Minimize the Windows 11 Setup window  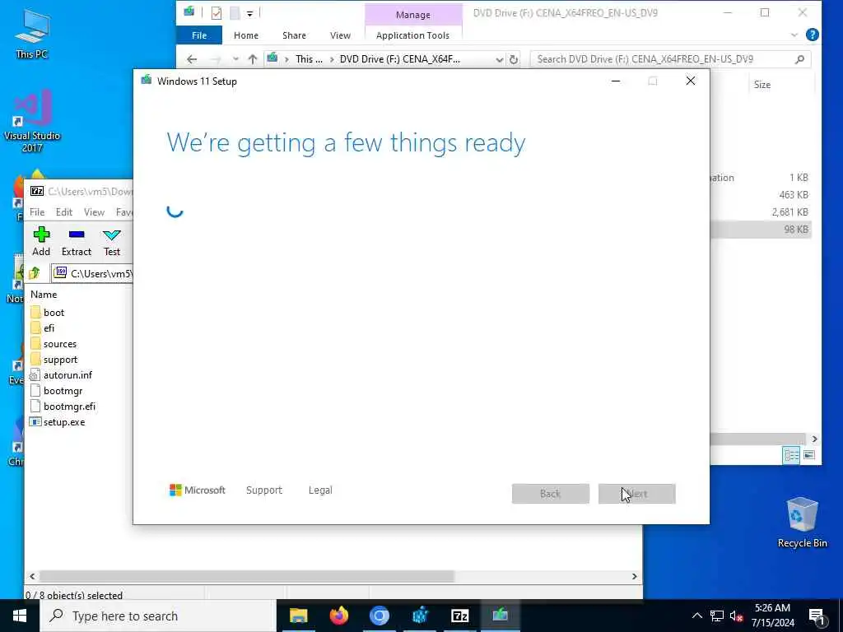click(x=616, y=81)
